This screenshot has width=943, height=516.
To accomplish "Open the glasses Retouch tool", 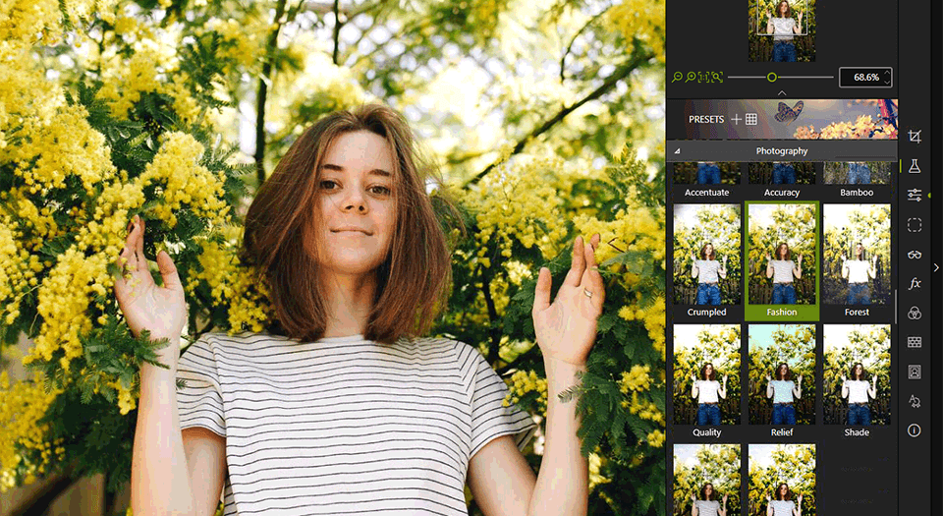I will [x=915, y=255].
